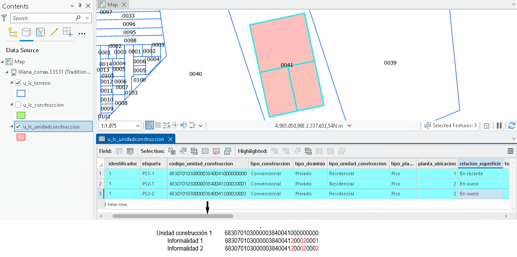517x257 pixels.
Task: Select List By Drawing Order icon
Action: click(x=13, y=32)
